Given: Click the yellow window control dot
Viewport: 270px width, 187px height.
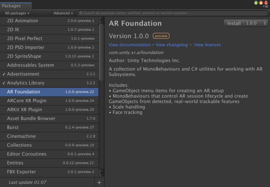Looking at the screenshot, I should click(261, 3).
